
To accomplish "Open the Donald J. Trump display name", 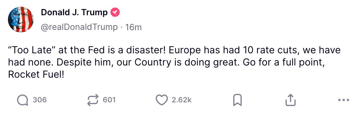I will [74, 13].
